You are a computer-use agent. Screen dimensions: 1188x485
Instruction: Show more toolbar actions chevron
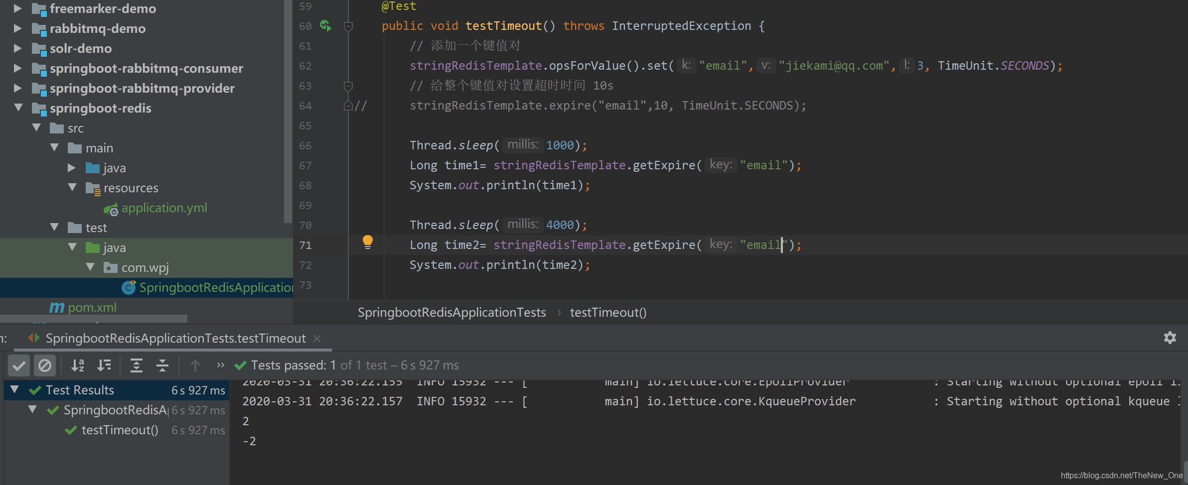point(221,365)
